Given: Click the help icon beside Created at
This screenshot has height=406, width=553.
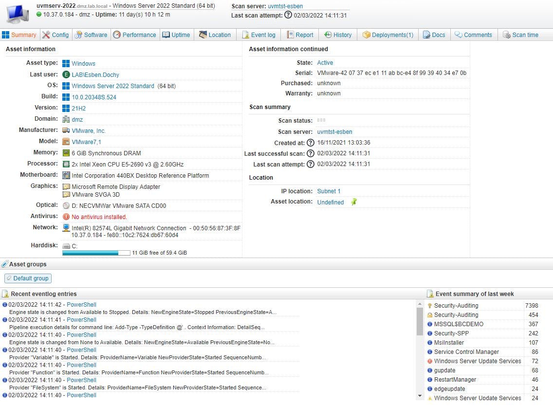Looking at the screenshot, I should (x=311, y=143).
